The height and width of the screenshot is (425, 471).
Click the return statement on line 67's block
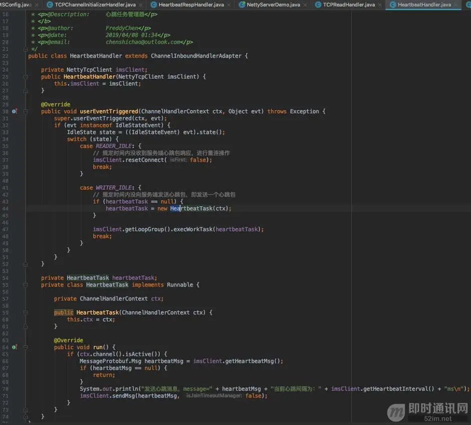click(x=104, y=375)
